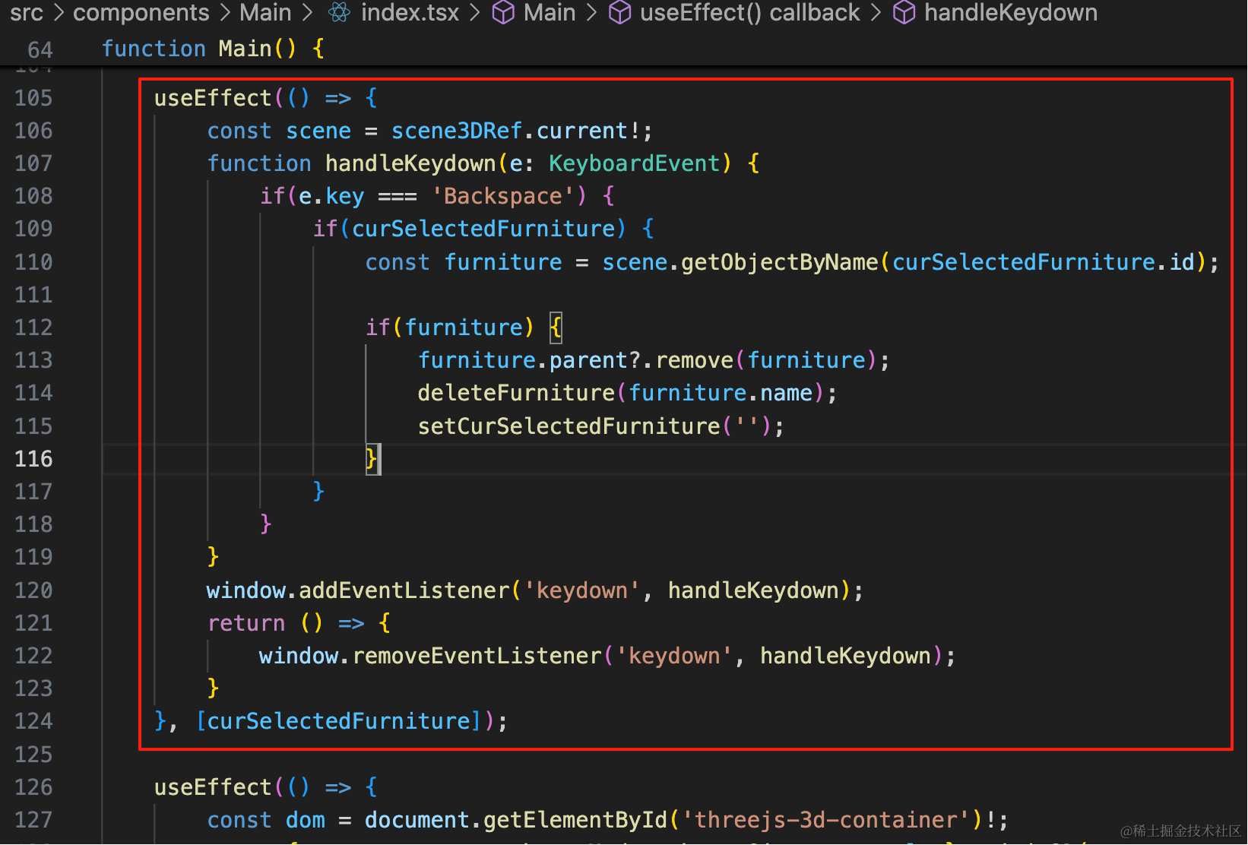Screen dimensions: 1248x845
Task: Click line number 124
Action: pyautogui.click(x=33, y=721)
